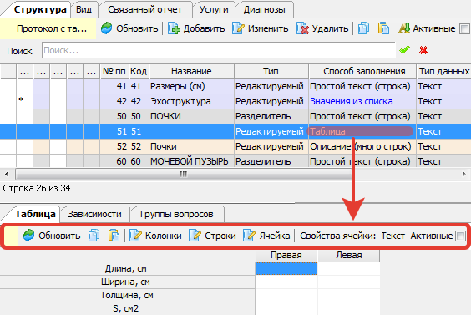
Task: Click the upper toolbar Обновить refresh icon
Action: tap(106, 28)
